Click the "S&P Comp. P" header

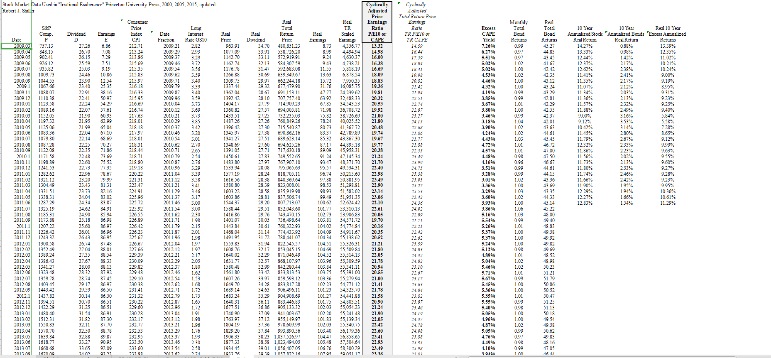(x=46, y=34)
